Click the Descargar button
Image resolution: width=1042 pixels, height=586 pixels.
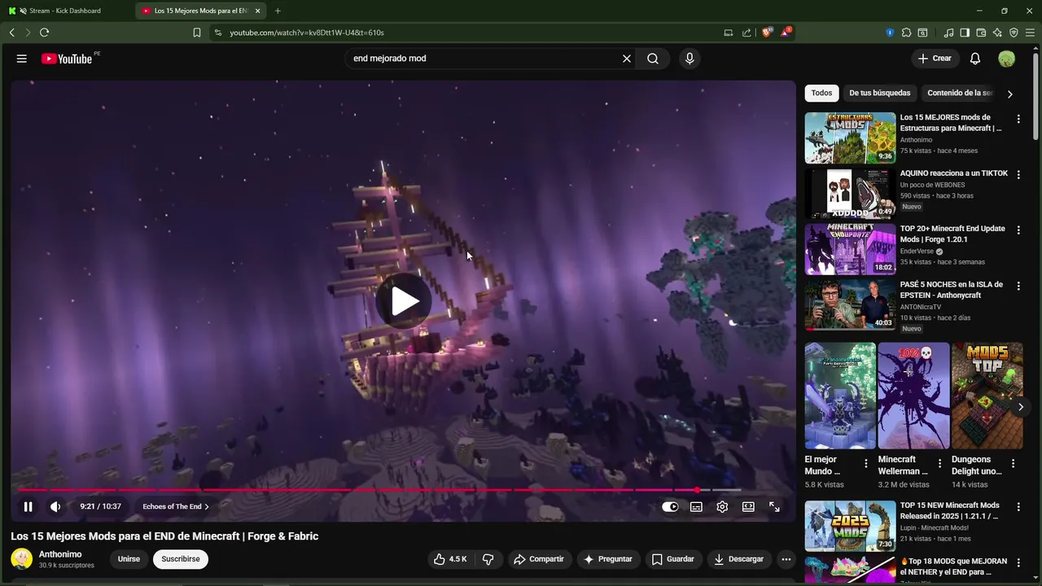(x=739, y=559)
